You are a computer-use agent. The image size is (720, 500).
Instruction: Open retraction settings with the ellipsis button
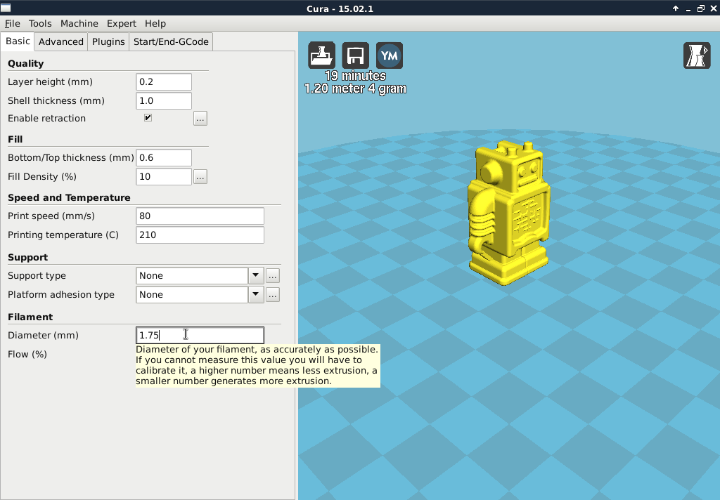coord(200,119)
